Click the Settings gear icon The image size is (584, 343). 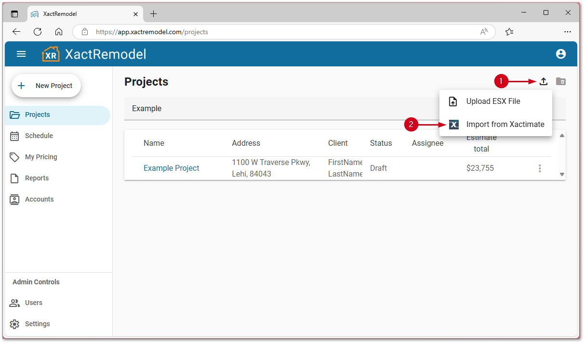pos(15,324)
